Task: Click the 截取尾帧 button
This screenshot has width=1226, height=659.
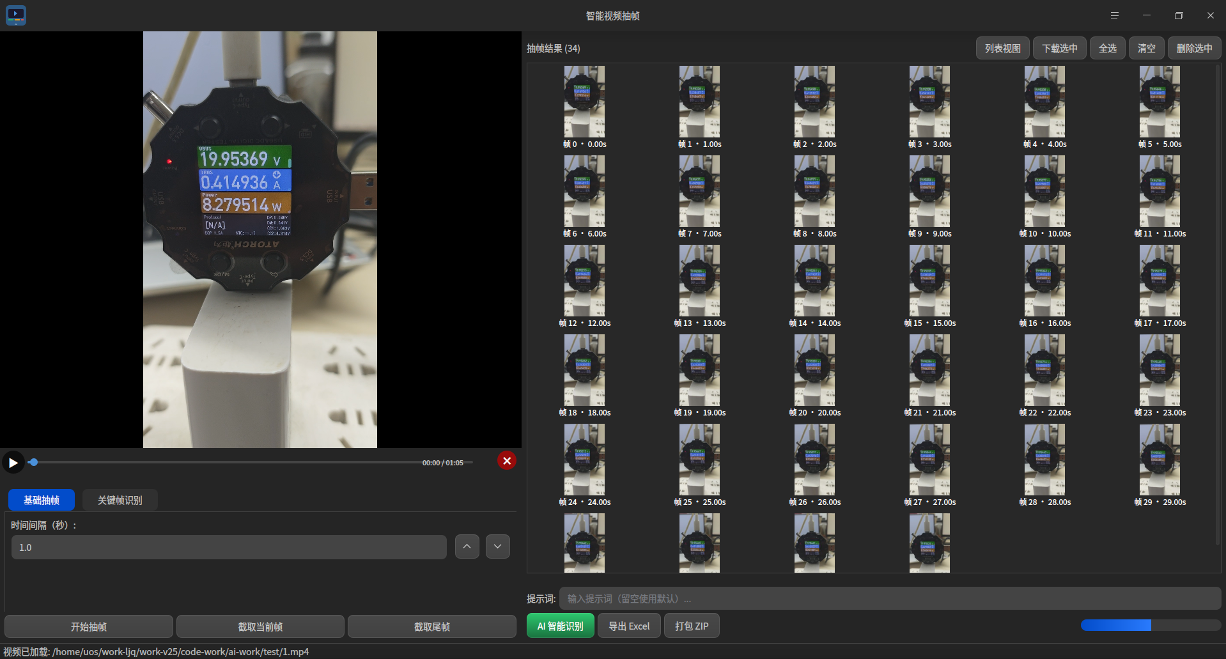Action: [432, 626]
